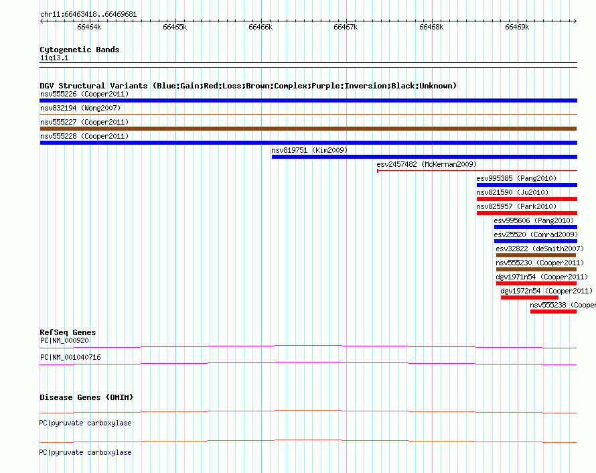Open the second PC|pyruvate carboxylase link
596x473 pixels.
[85, 452]
